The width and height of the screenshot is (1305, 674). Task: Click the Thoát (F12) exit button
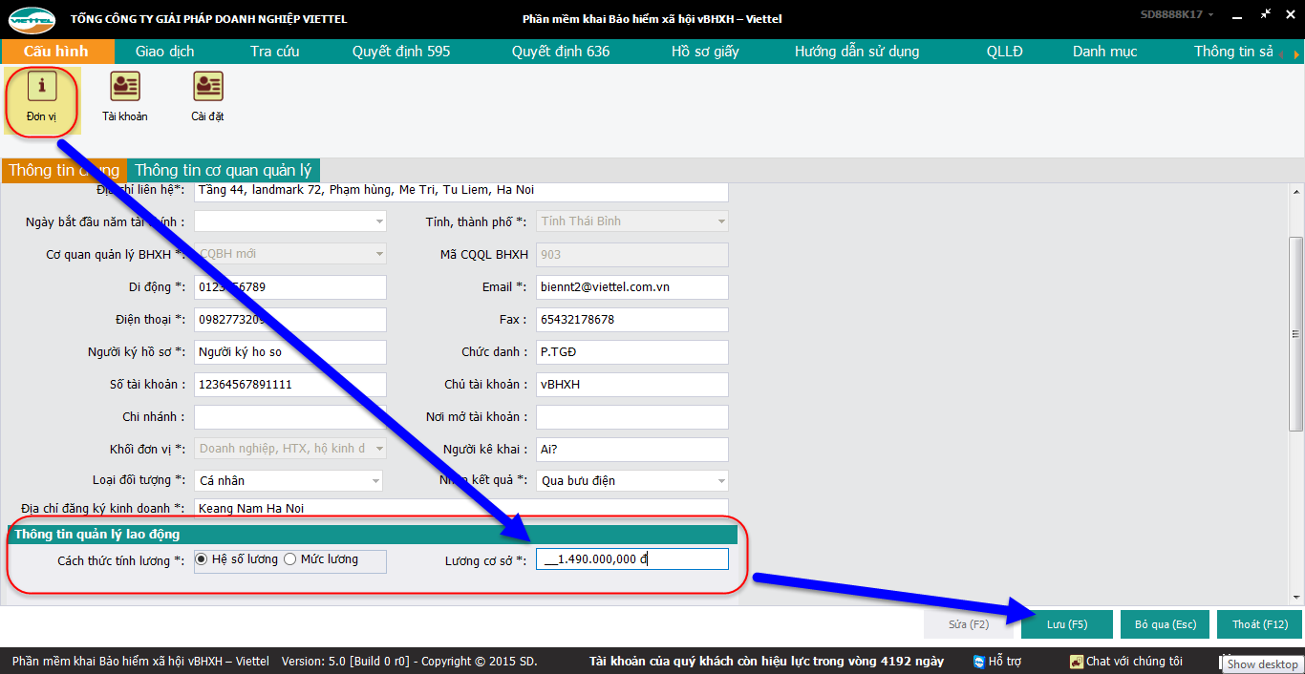pos(1260,624)
